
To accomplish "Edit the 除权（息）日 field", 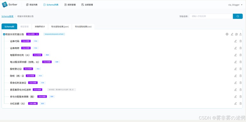I will pos(235,76).
